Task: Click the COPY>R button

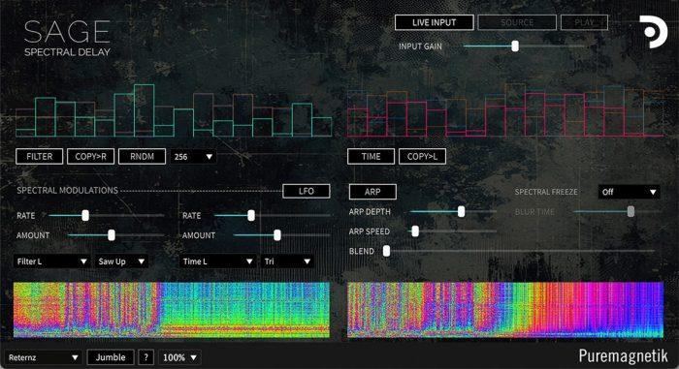Action: click(x=90, y=157)
